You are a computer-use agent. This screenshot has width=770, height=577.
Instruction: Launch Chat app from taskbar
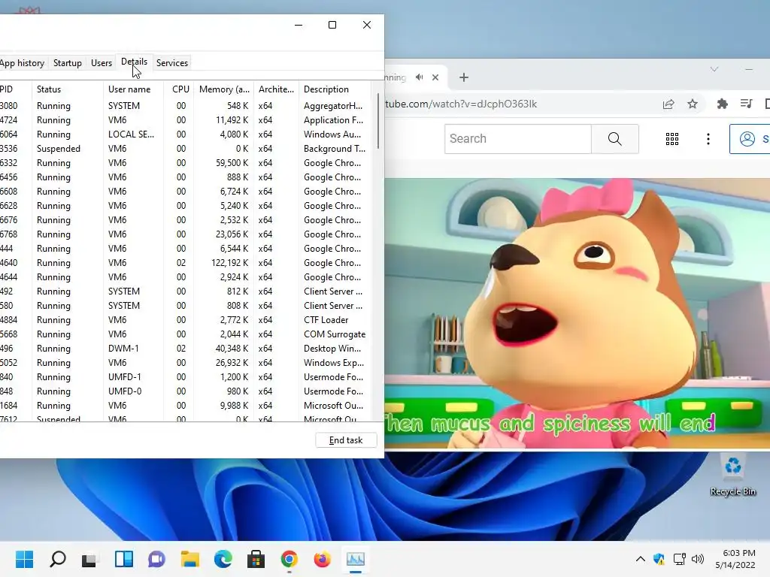click(156, 559)
